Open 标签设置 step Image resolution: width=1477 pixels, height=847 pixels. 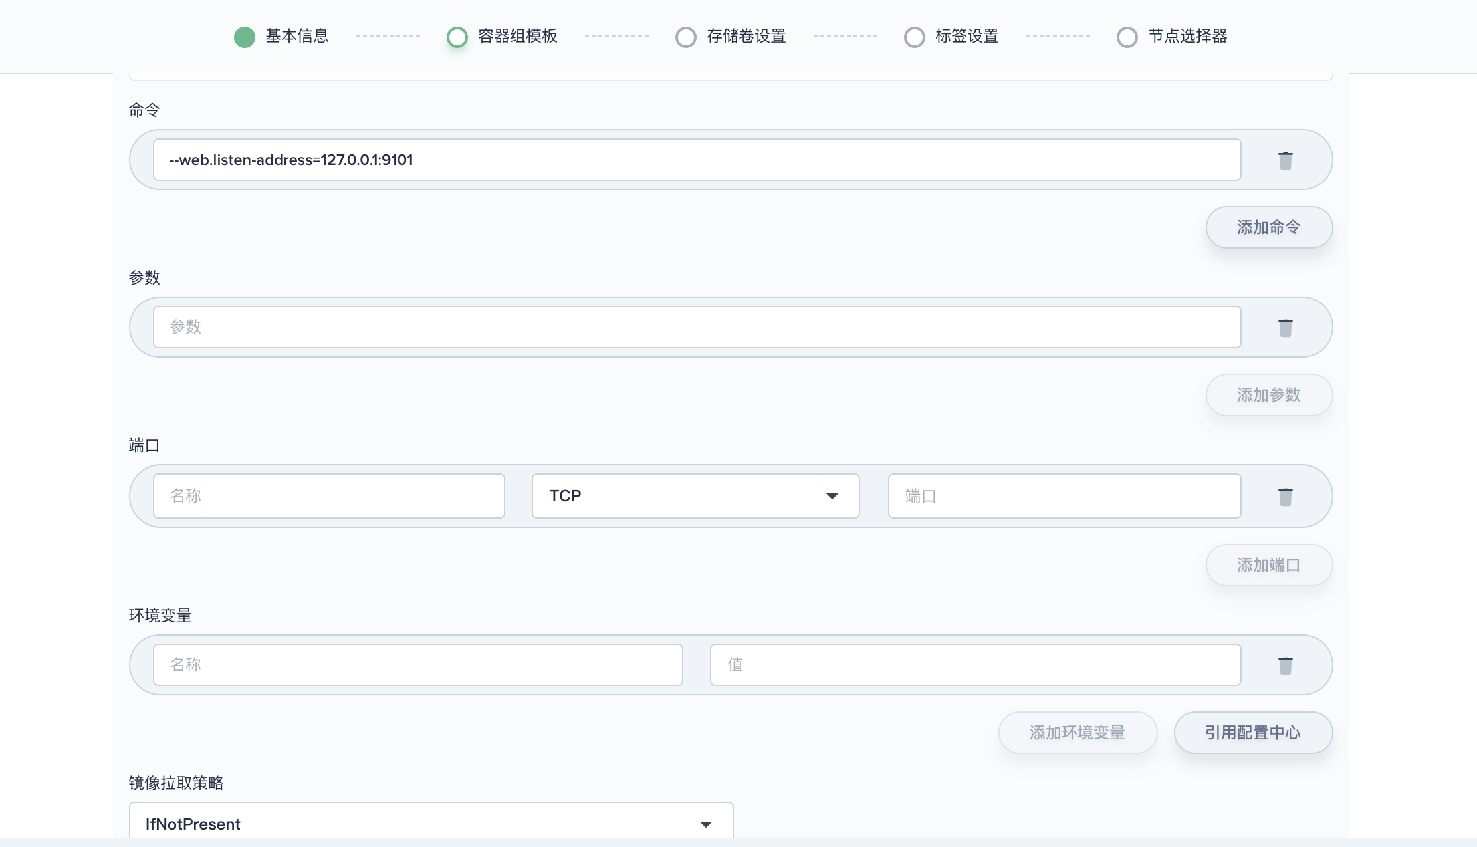(952, 37)
